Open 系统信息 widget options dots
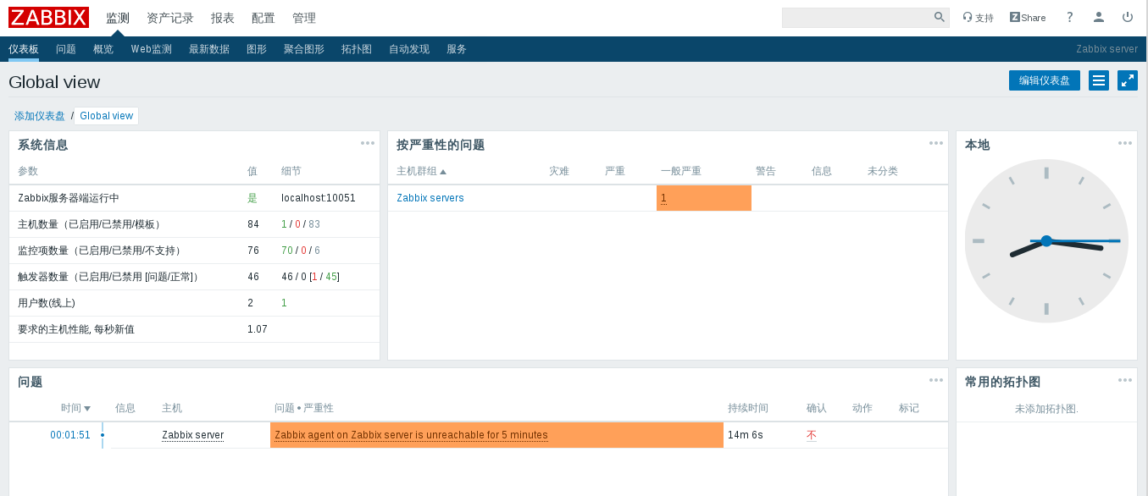 tap(368, 143)
